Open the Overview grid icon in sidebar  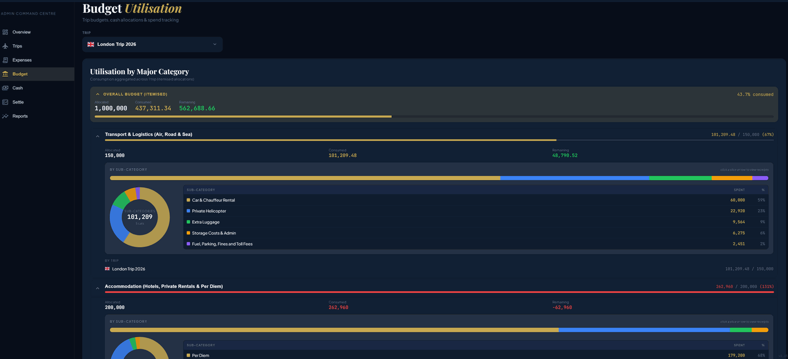point(5,32)
